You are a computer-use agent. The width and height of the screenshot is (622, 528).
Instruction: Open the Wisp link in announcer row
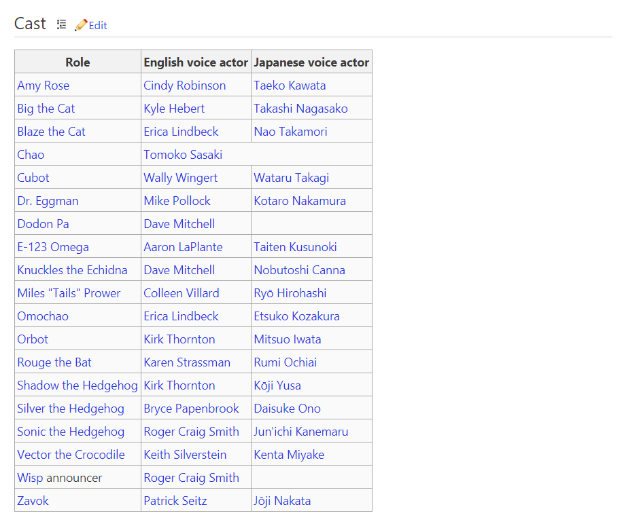coord(30,478)
